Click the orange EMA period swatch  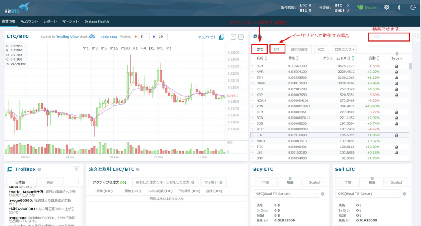[136, 37]
